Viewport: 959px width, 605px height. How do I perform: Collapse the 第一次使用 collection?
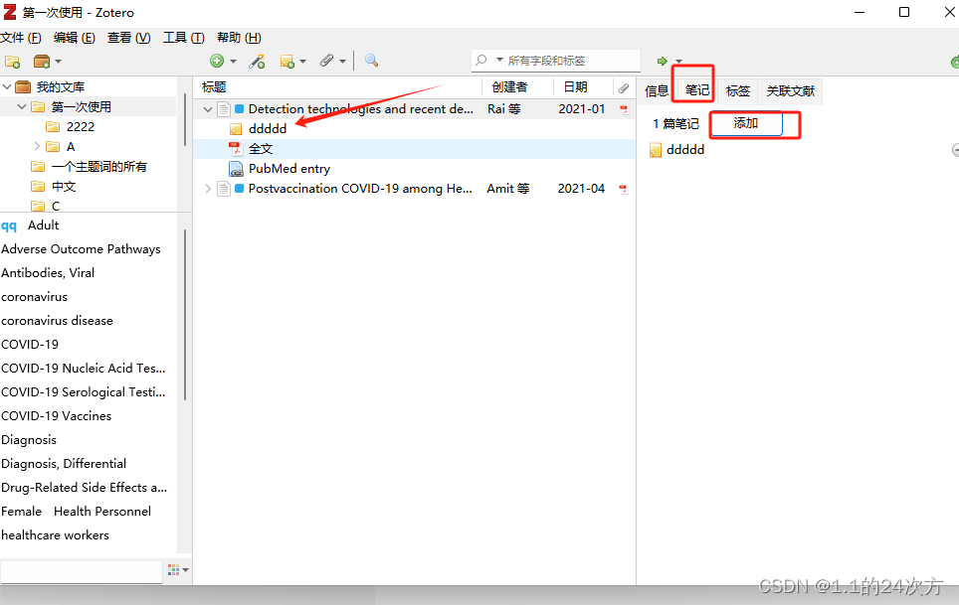[22, 107]
